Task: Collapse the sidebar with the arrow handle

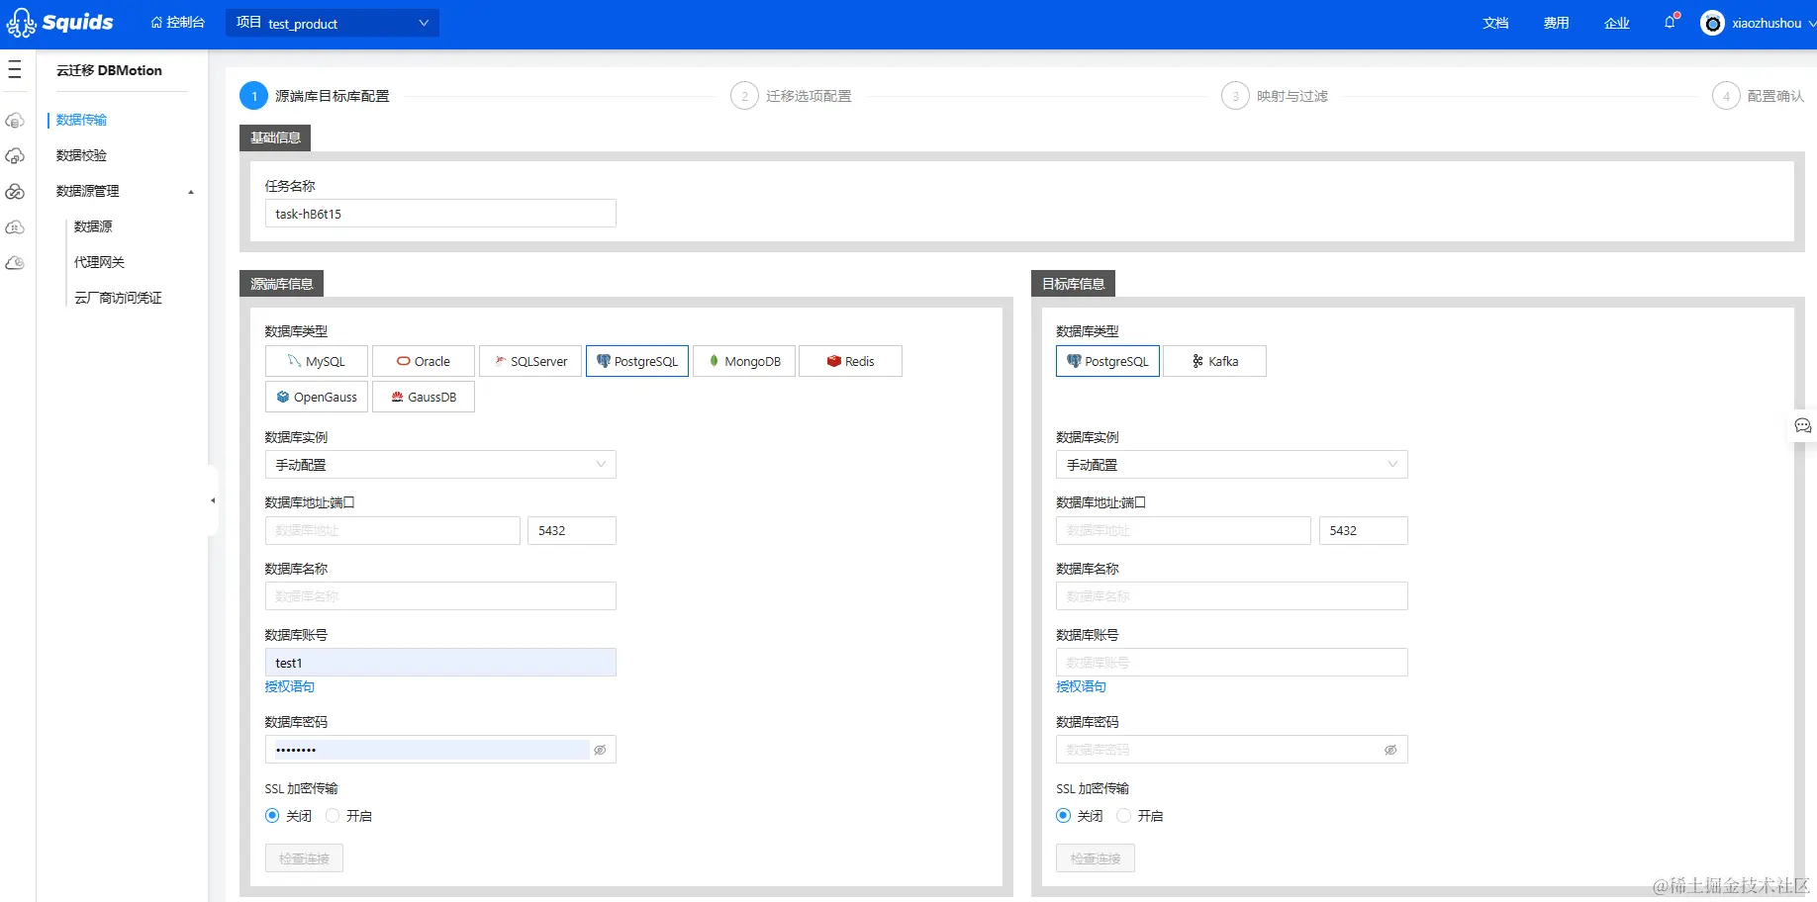Action: tap(213, 500)
